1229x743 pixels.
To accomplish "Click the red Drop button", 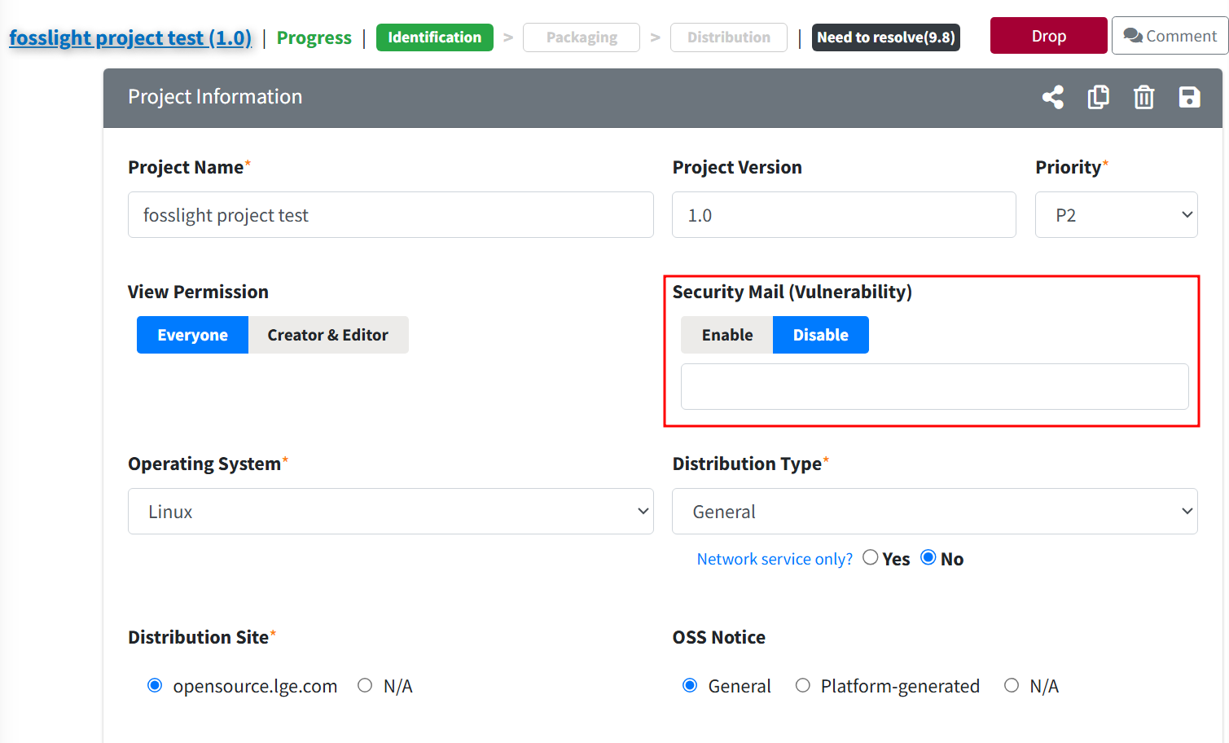I will click(x=1048, y=37).
